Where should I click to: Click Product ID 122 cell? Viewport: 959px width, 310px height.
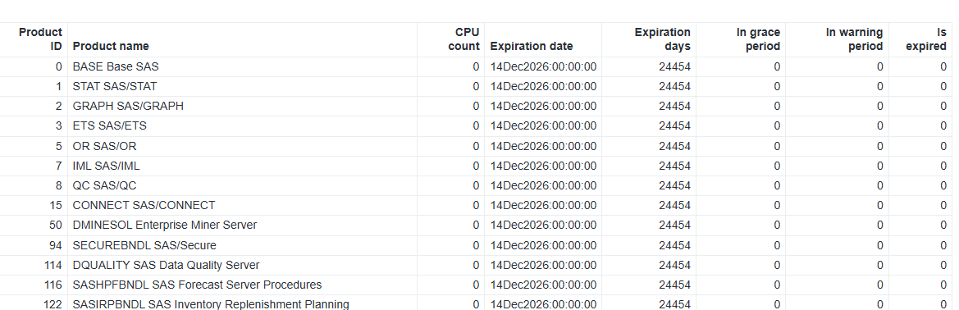click(x=34, y=303)
